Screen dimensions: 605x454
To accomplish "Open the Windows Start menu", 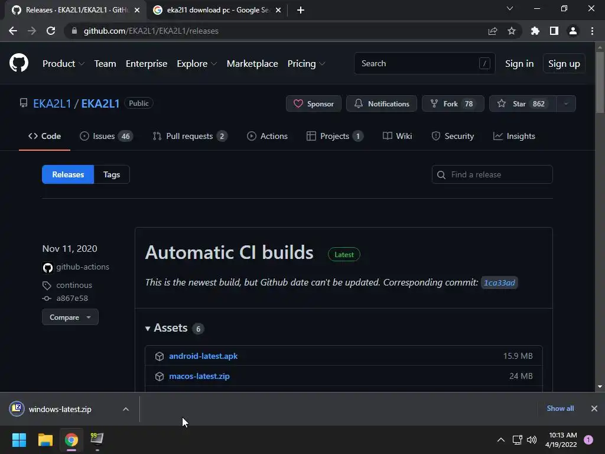I will coord(19,440).
